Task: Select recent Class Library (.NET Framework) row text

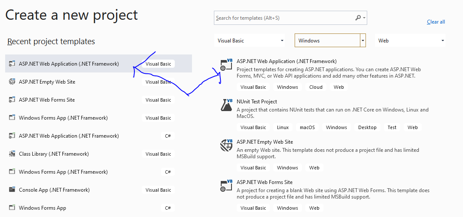Action: (54, 154)
